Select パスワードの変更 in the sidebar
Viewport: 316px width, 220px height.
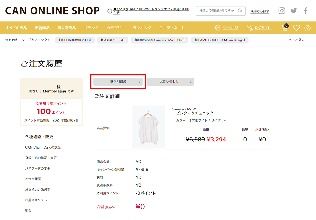pos(38,168)
